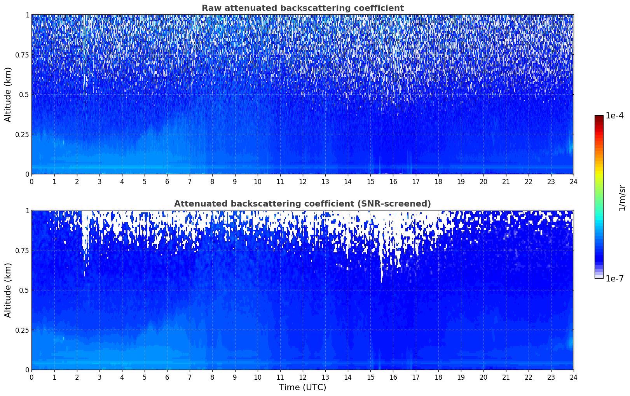Image resolution: width=630 pixels, height=396 pixels.
Task: Click the colorbar unit label '1/m/sr'
Action: pos(622,197)
